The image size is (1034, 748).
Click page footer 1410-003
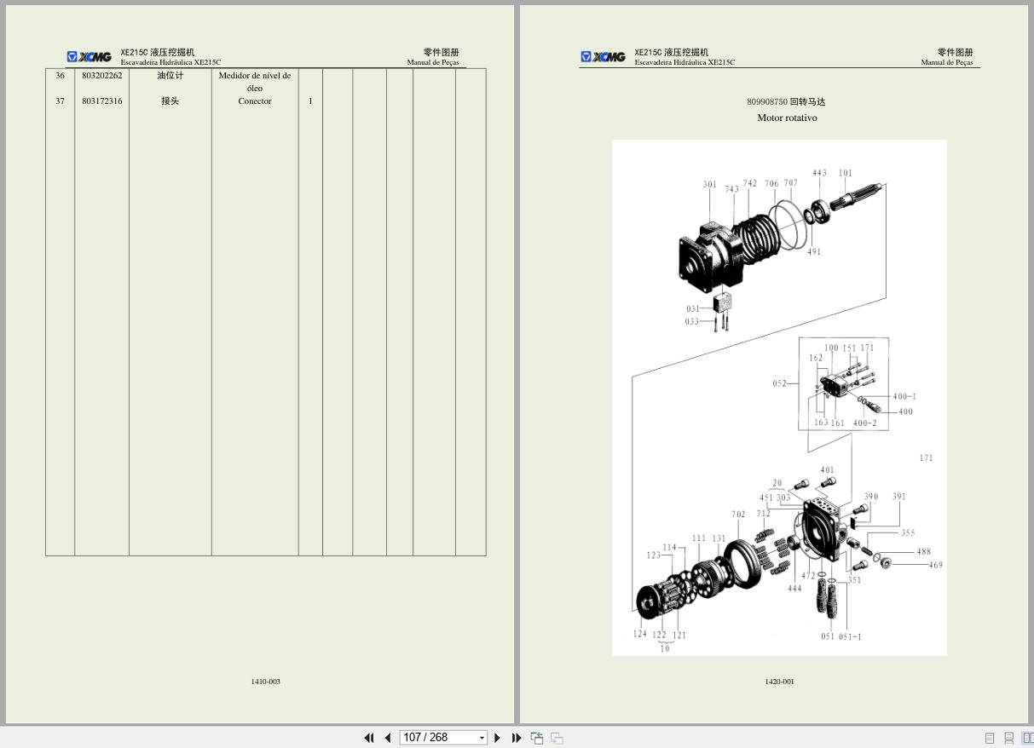pos(266,682)
